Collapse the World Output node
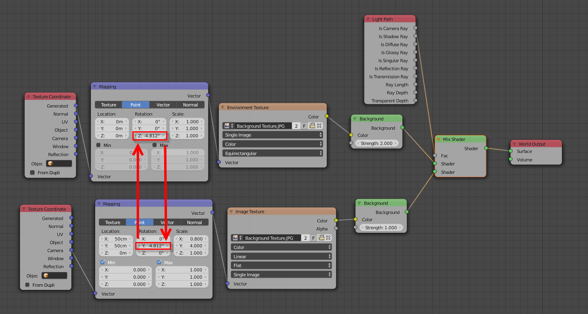 pos(514,144)
